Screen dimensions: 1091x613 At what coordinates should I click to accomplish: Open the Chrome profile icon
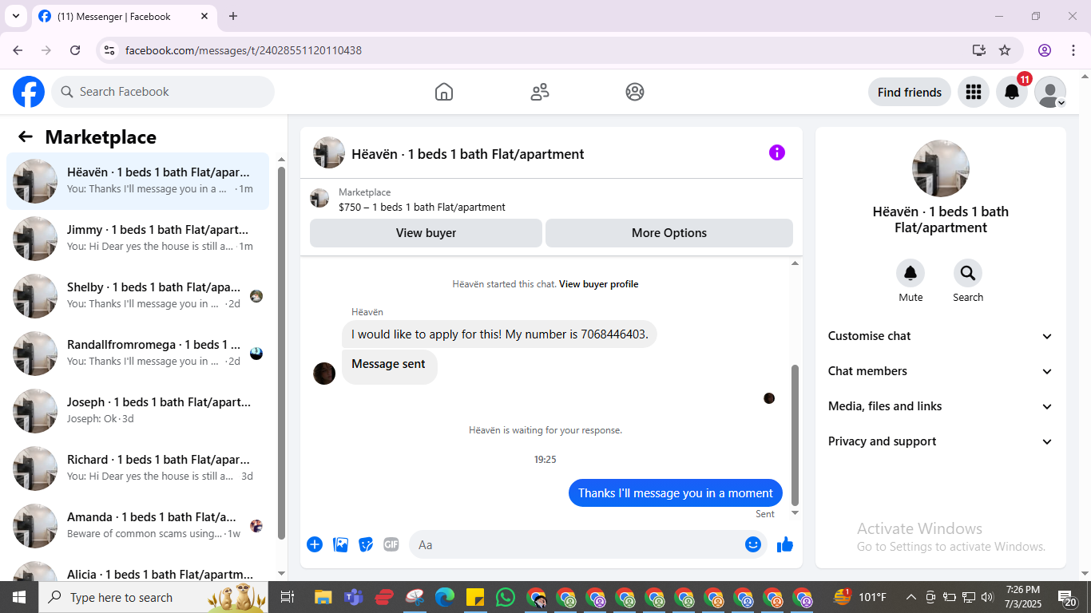pyautogui.click(x=1045, y=50)
